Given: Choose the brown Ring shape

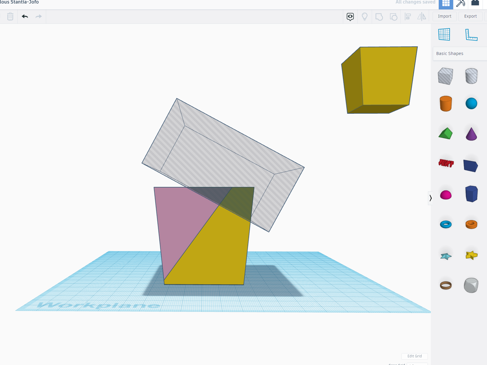Looking at the screenshot, I should pyautogui.click(x=446, y=285).
